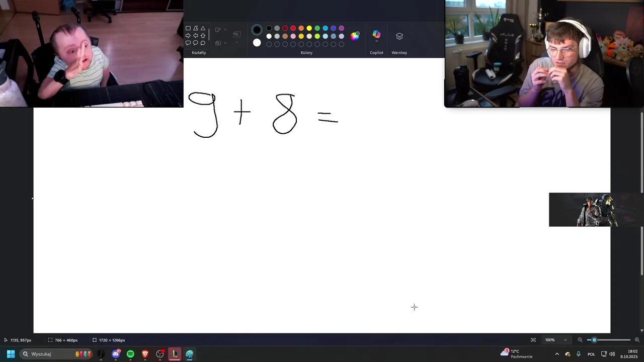Select the rectangle shape
This screenshot has width=644, height=362.
click(x=188, y=29)
